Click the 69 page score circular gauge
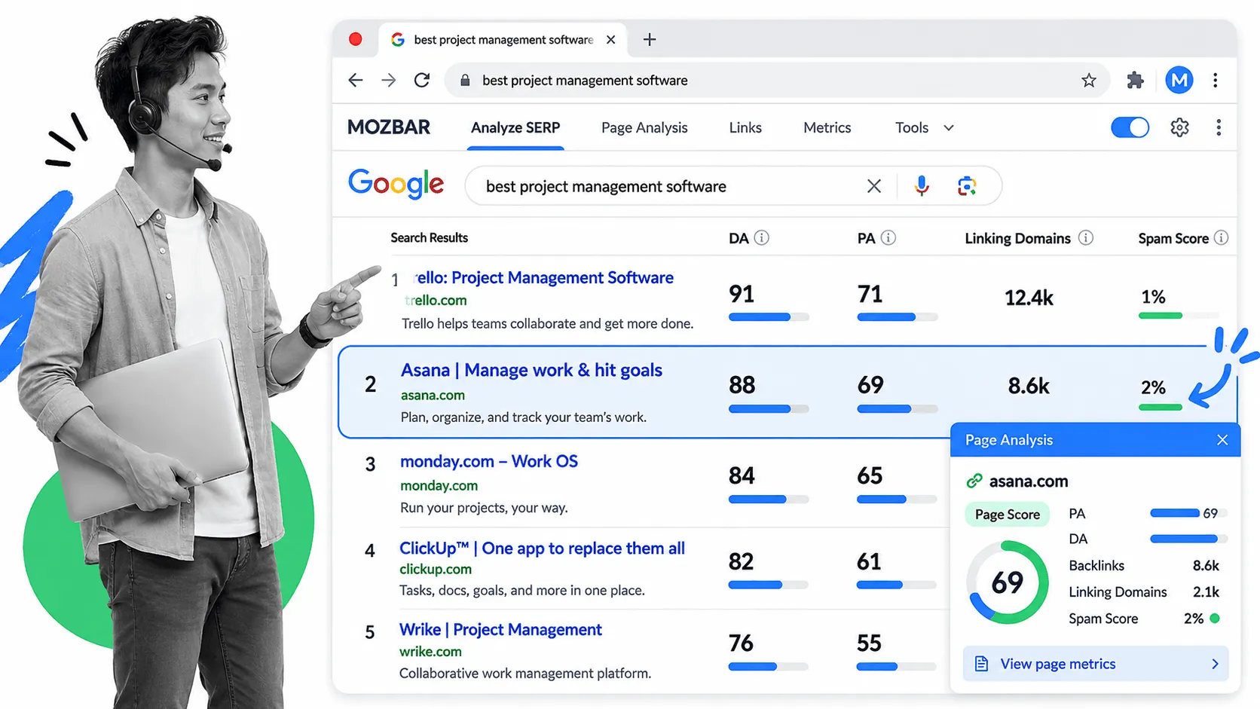This screenshot has height=709, width=1260. point(1008,582)
